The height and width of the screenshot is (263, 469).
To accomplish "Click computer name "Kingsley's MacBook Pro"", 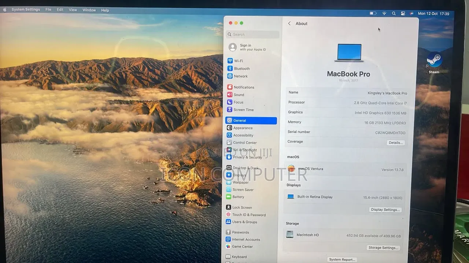I will pyautogui.click(x=387, y=93).
